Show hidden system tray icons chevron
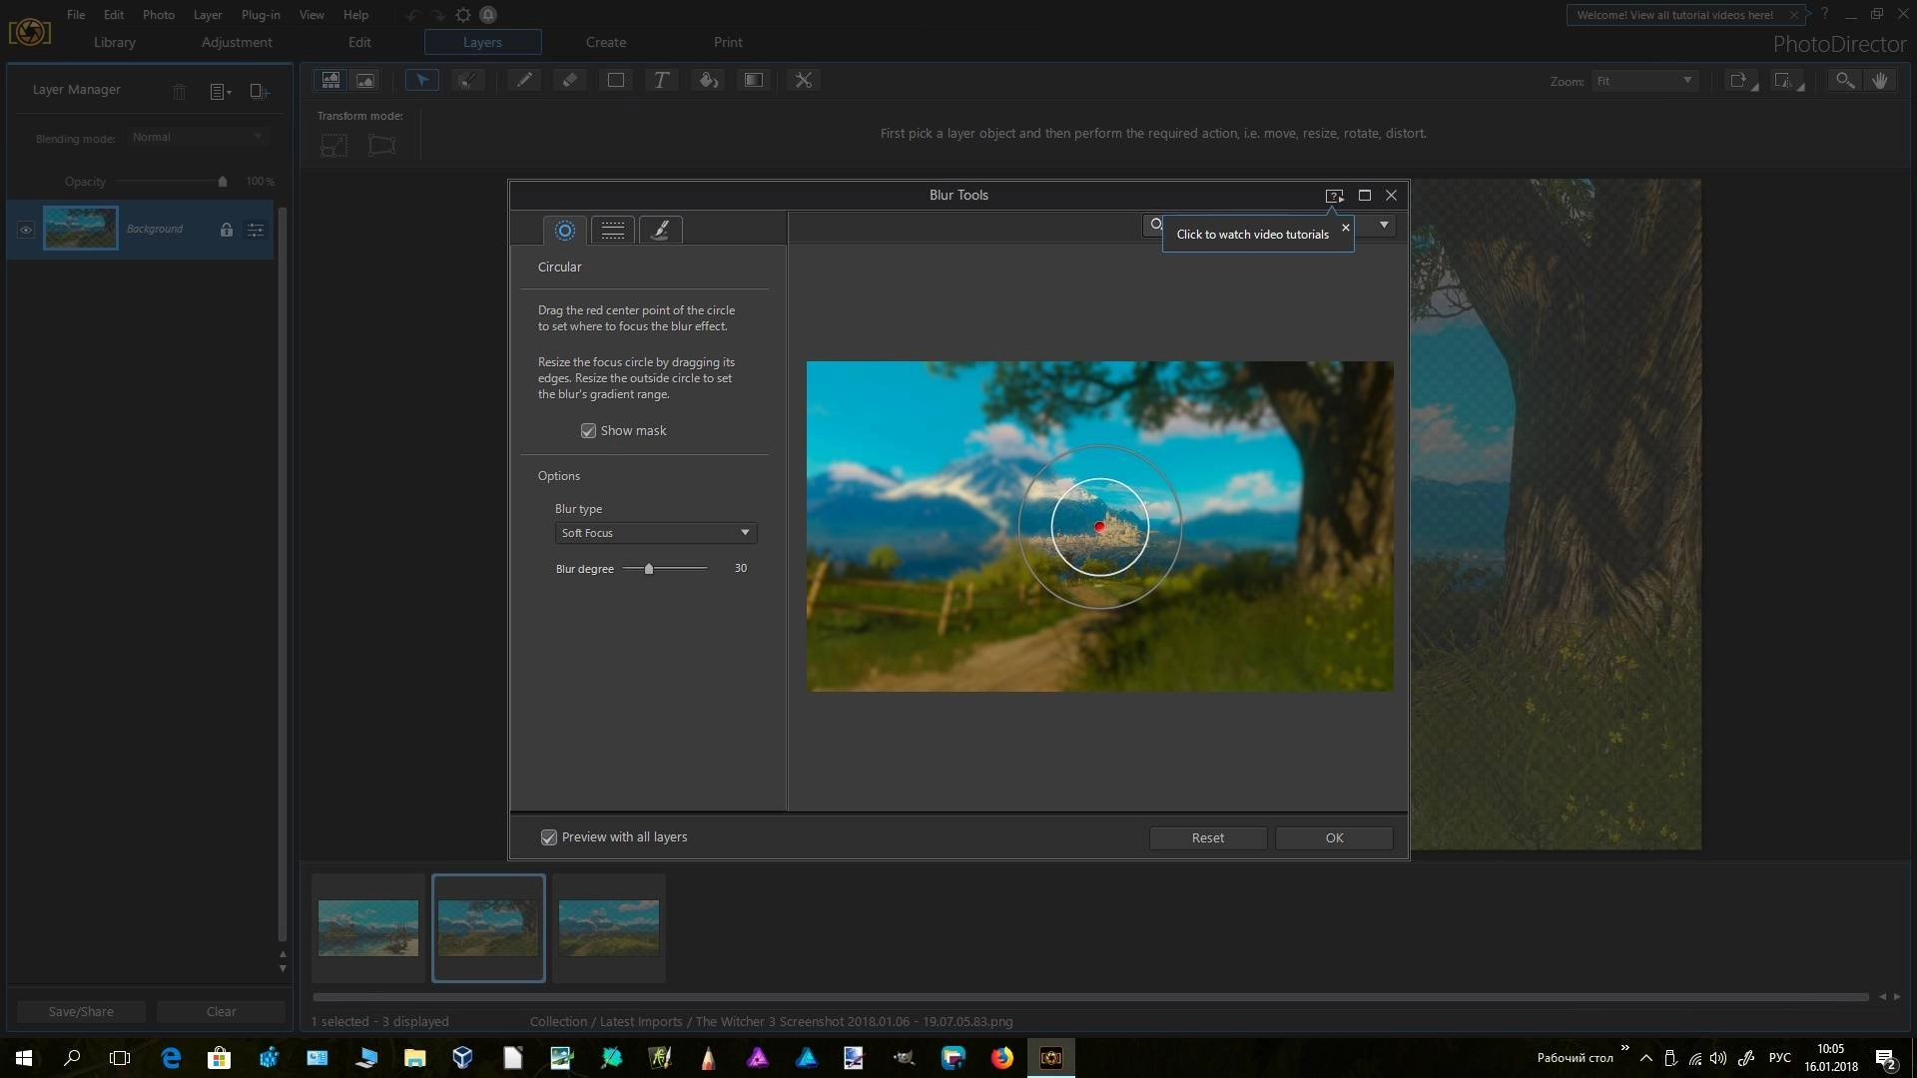The image size is (1917, 1078). click(1645, 1058)
